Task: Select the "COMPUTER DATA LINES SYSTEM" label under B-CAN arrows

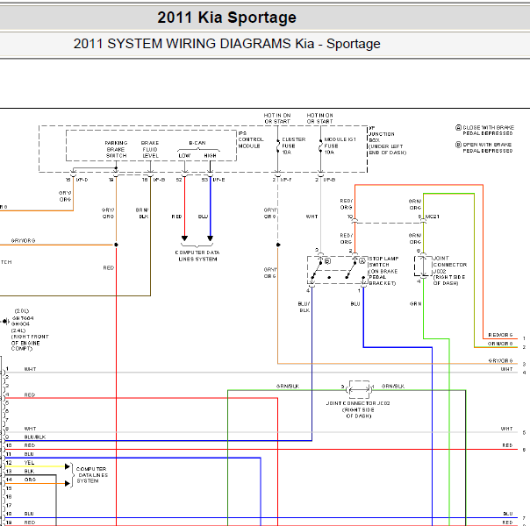Action: pyautogui.click(x=197, y=256)
